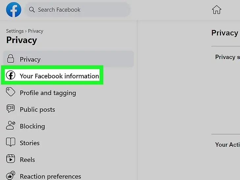Open Profile and tagging settings
The width and height of the screenshot is (240, 180).
click(48, 93)
